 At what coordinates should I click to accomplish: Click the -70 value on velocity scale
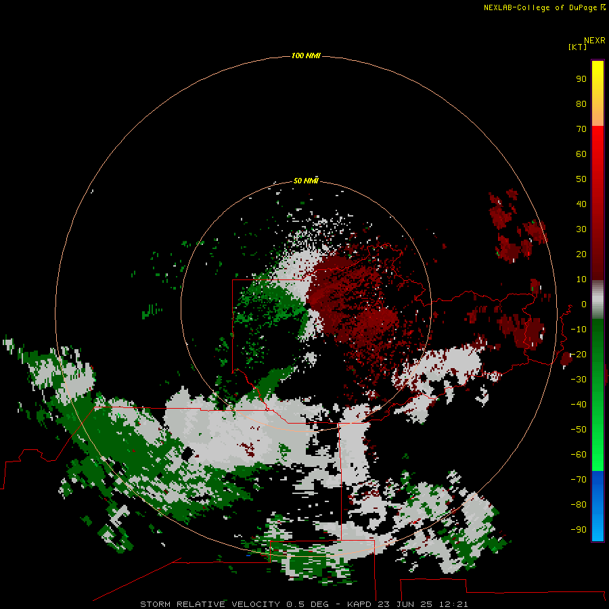579,480
